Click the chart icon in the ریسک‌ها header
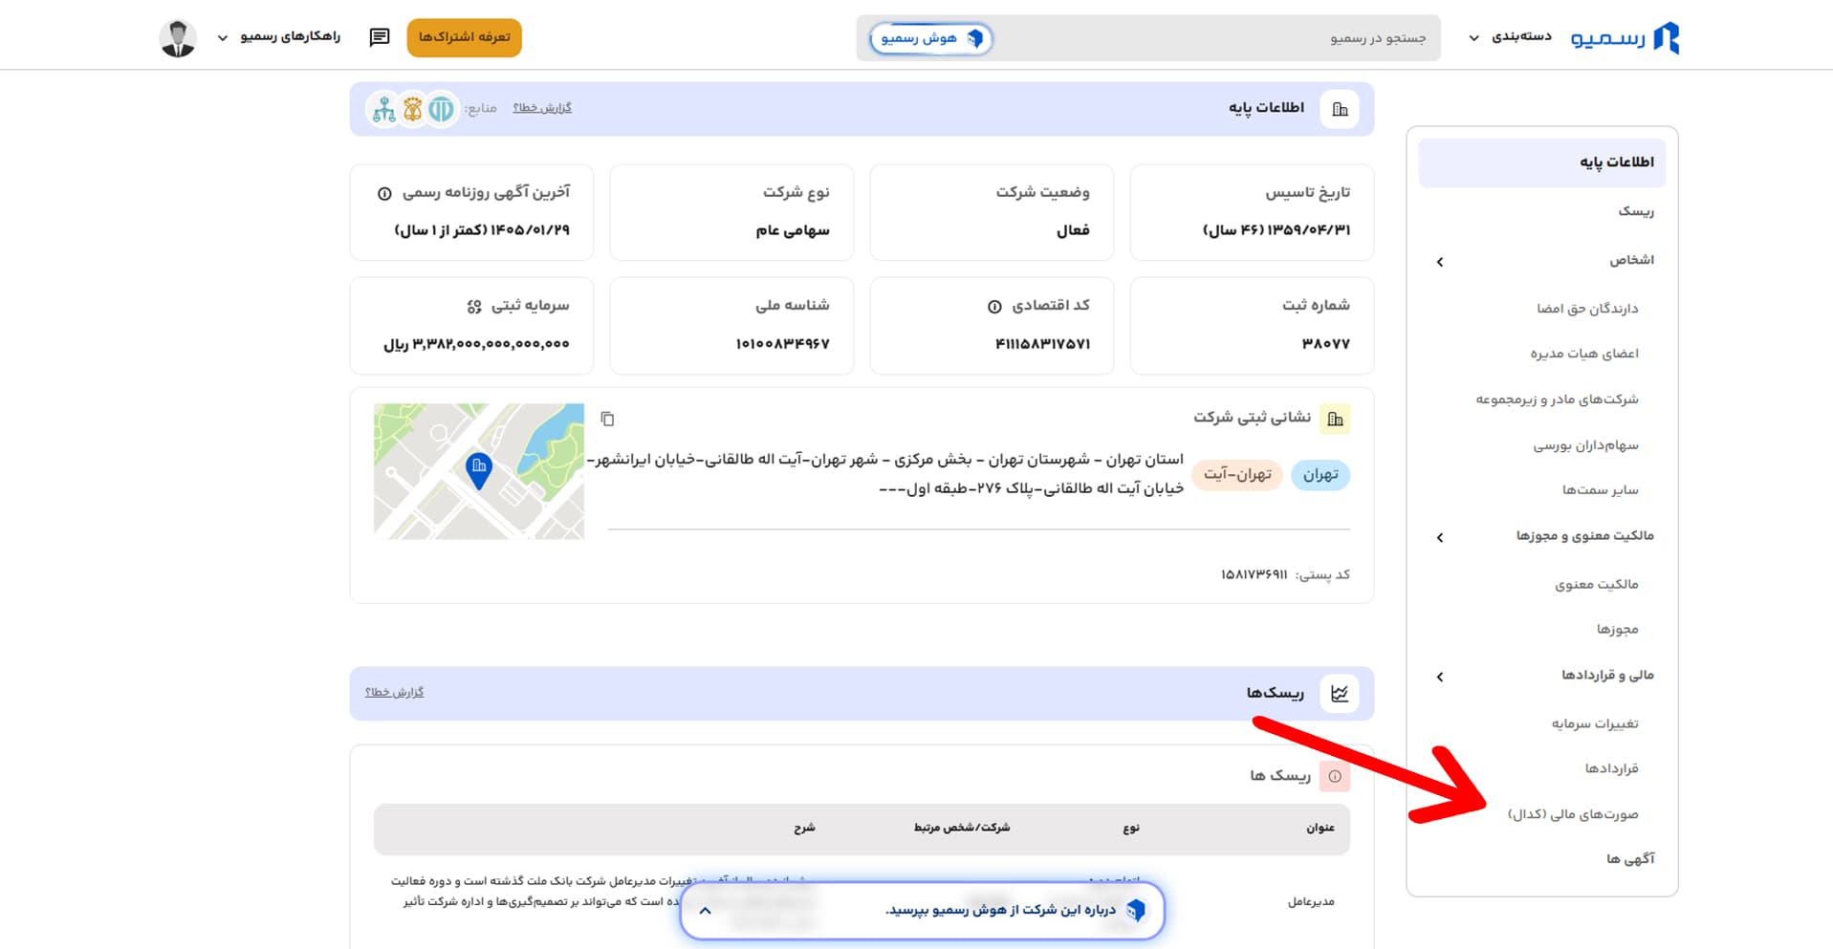 point(1340,693)
